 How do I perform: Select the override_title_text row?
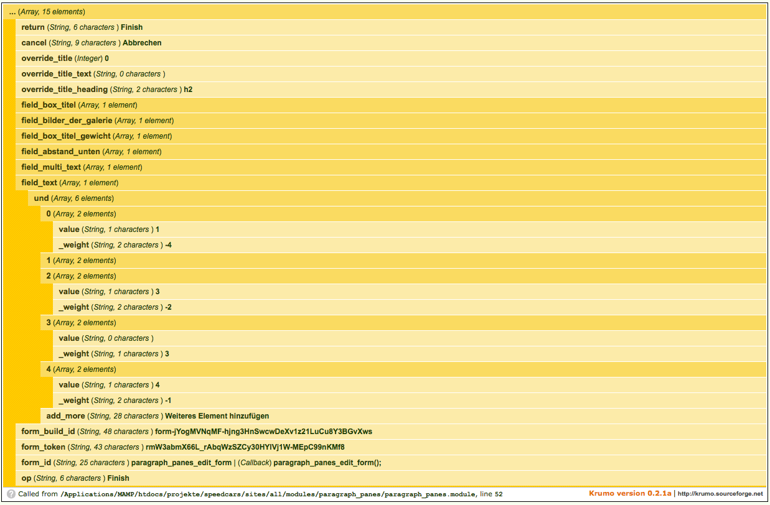click(x=391, y=74)
